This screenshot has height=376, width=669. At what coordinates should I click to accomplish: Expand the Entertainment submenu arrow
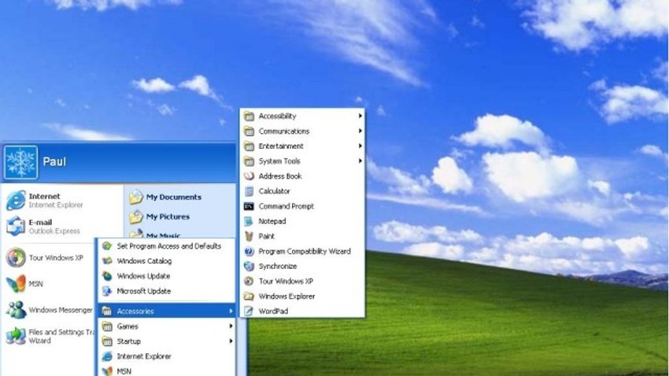[x=360, y=146]
